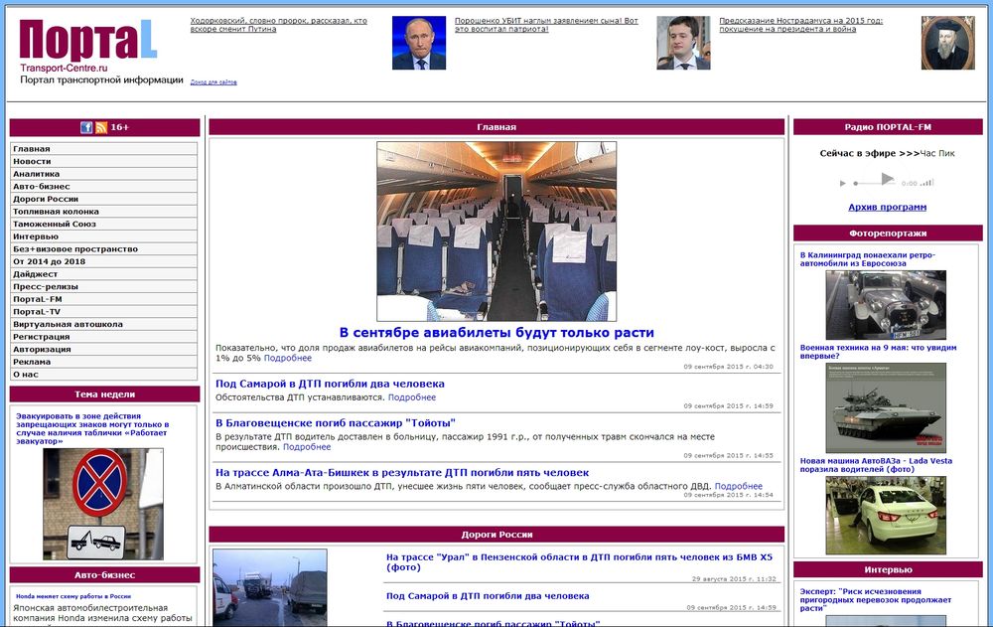Viewport: 993px width, 627px height.
Task: Open Виртуальная автошкола menu item
Action: 104,324
